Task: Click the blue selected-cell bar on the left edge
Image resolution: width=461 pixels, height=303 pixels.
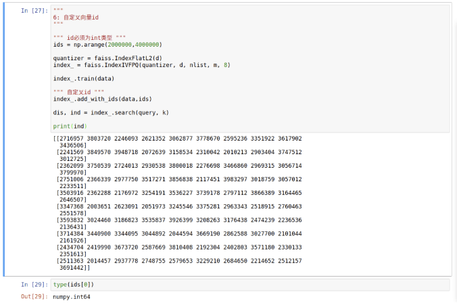Action: pyautogui.click(x=4, y=139)
